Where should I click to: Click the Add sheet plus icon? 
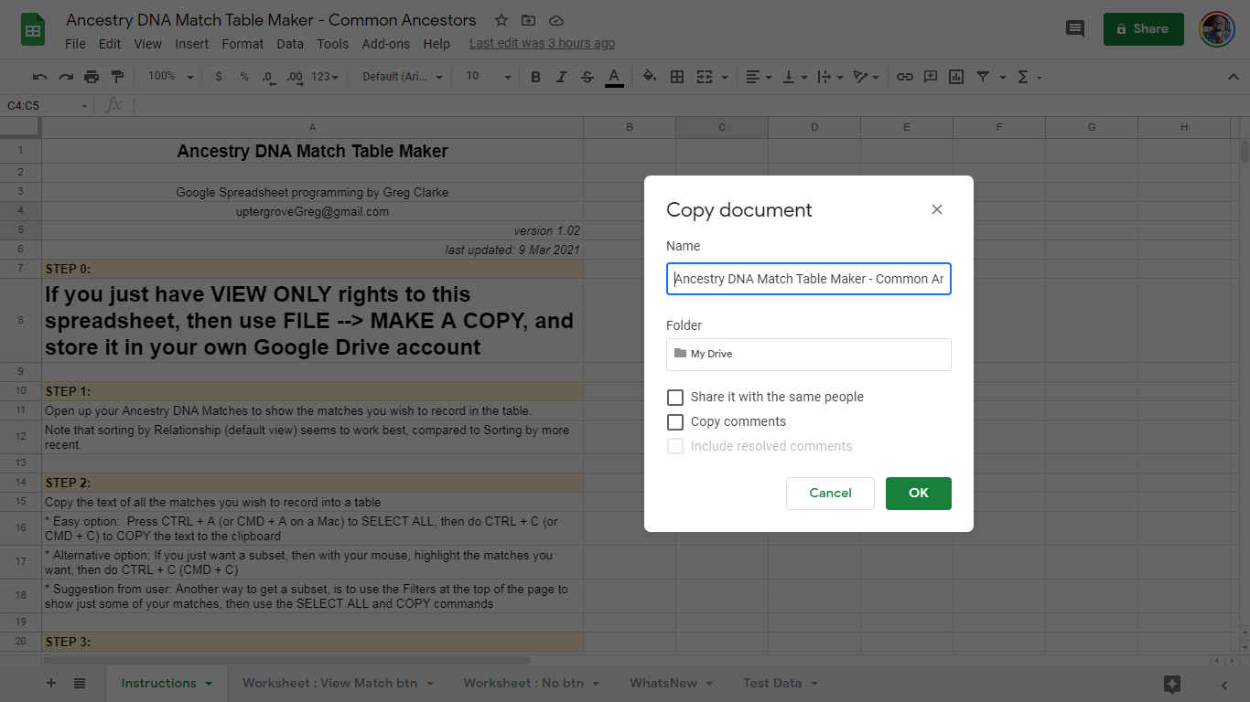pos(51,683)
